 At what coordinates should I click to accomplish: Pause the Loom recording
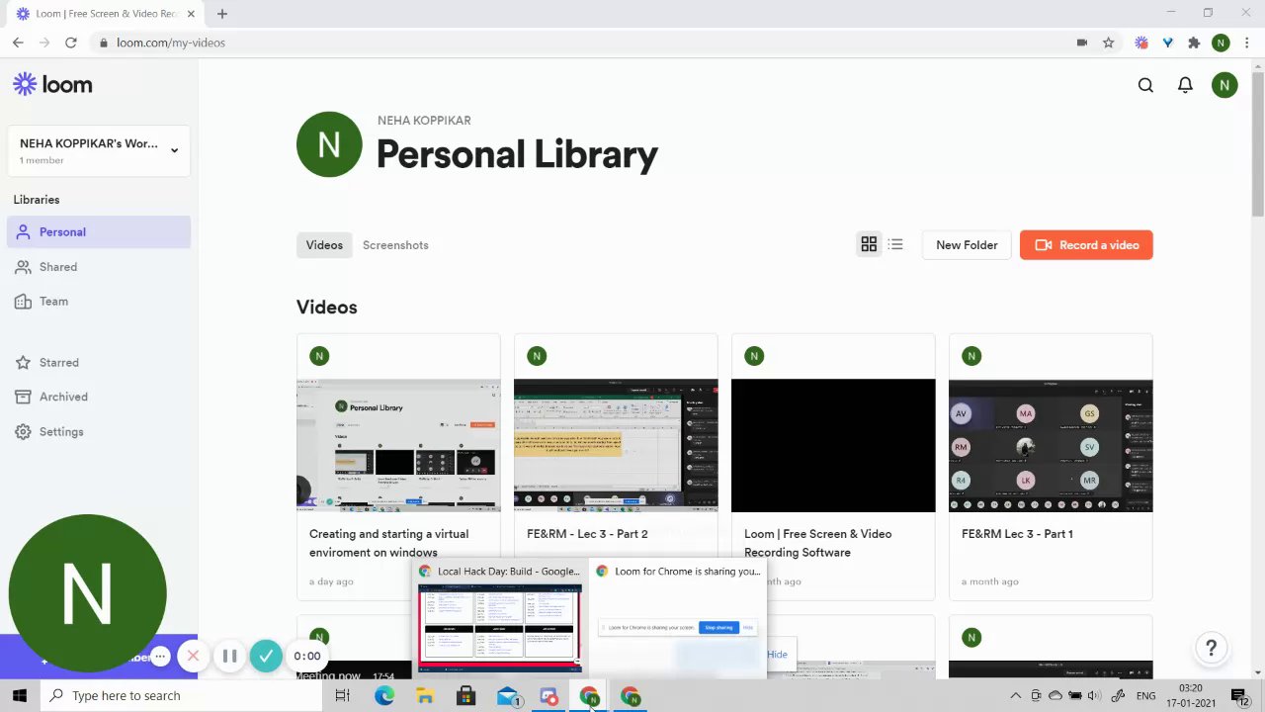point(229,656)
